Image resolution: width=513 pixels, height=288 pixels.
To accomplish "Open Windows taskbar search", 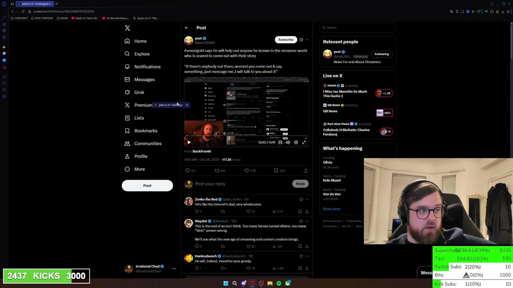I will (x=234, y=283).
